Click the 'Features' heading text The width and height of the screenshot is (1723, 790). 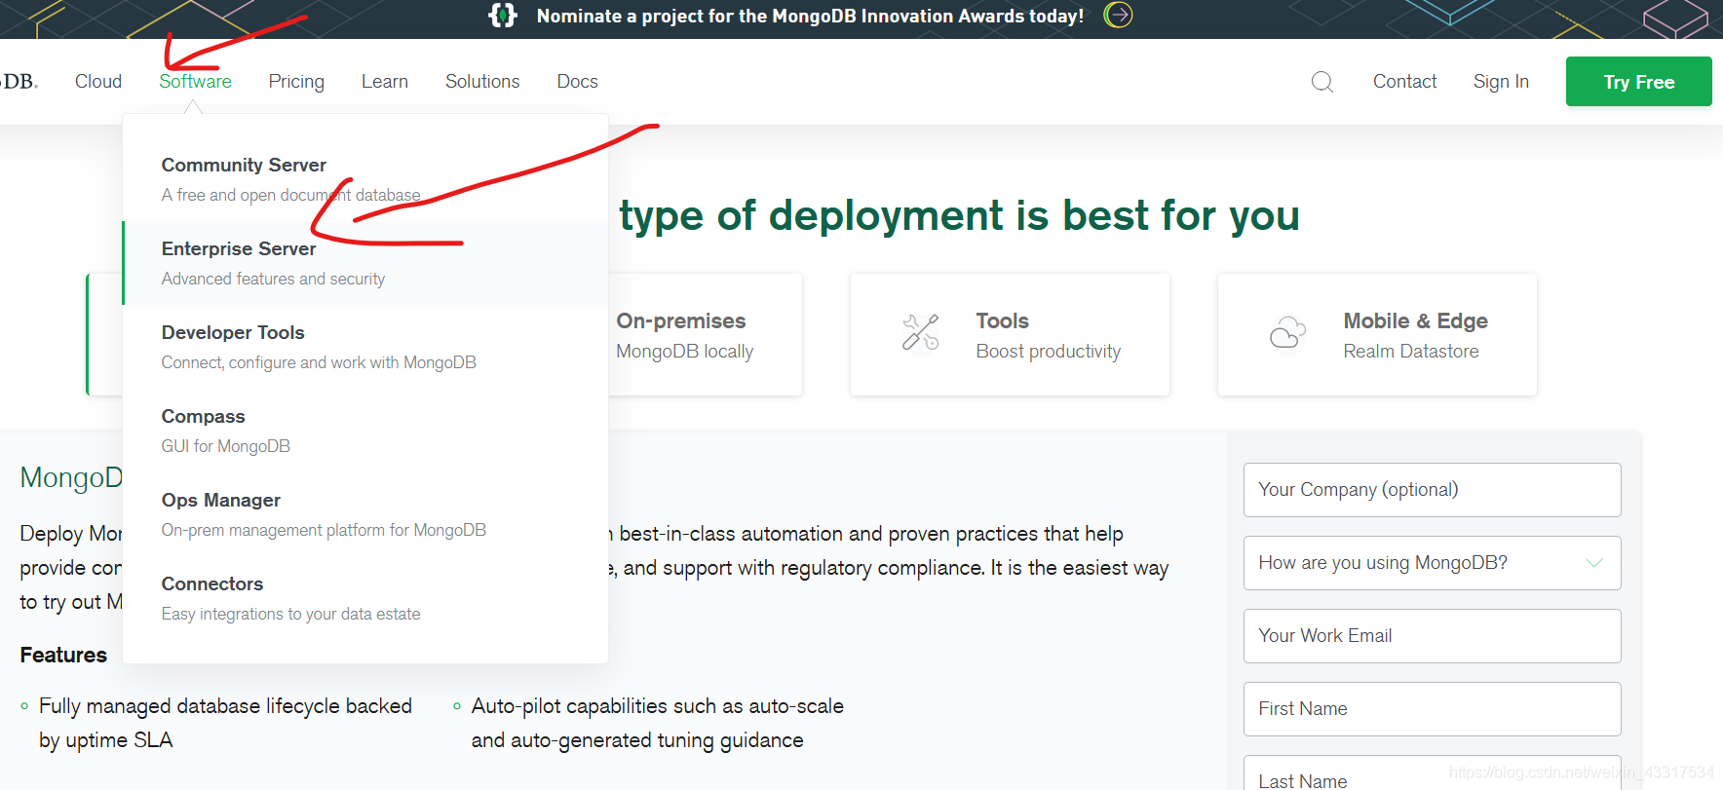[x=63, y=655]
